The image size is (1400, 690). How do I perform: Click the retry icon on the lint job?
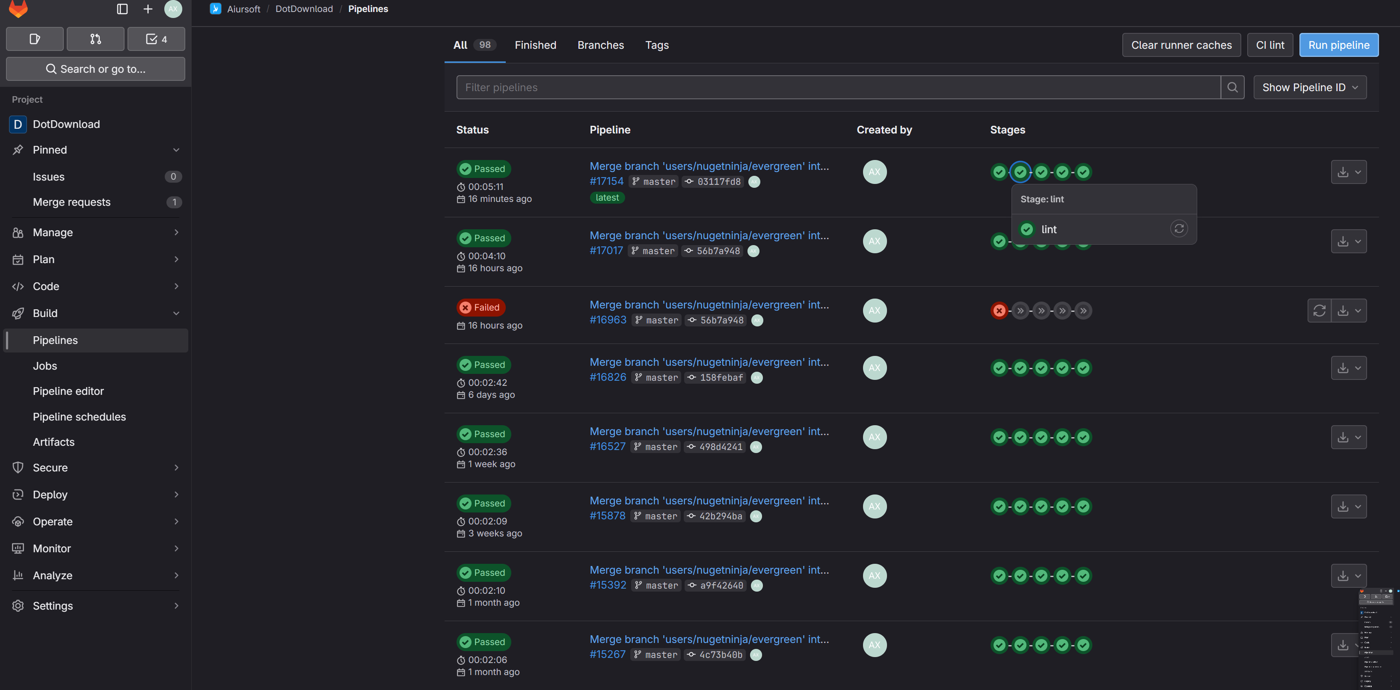point(1178,229)
